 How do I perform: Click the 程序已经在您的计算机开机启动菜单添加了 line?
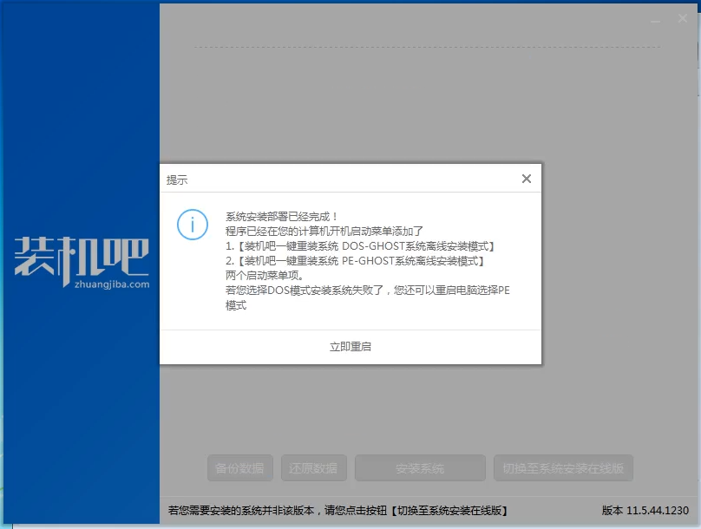pyautogui.click(x=324, y=231)
